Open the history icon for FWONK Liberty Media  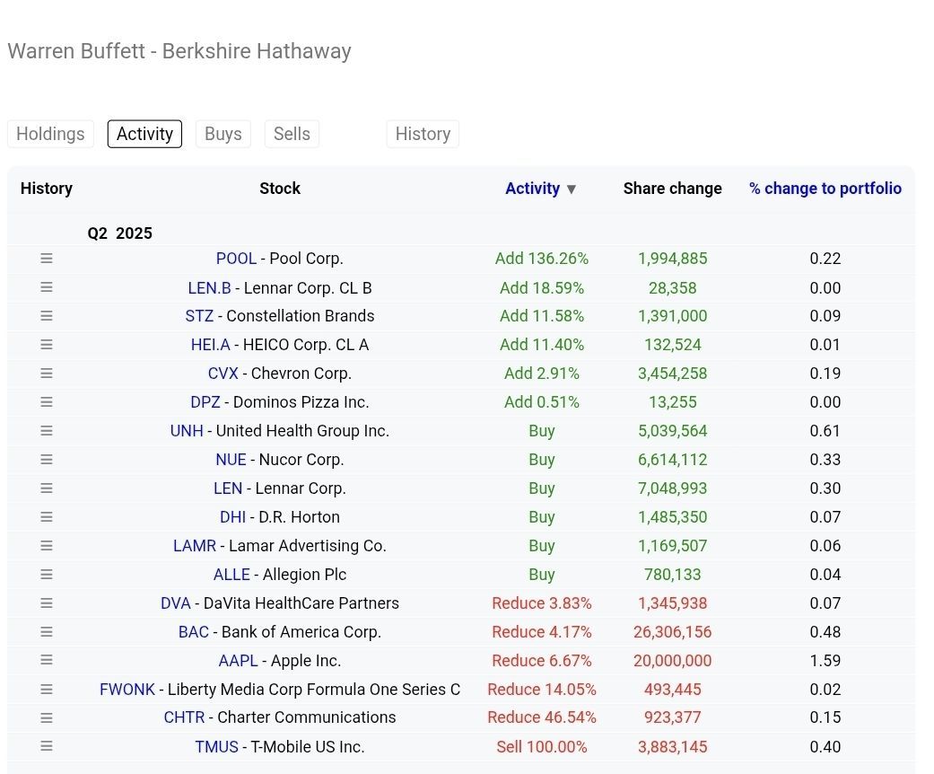pos(46,689)
